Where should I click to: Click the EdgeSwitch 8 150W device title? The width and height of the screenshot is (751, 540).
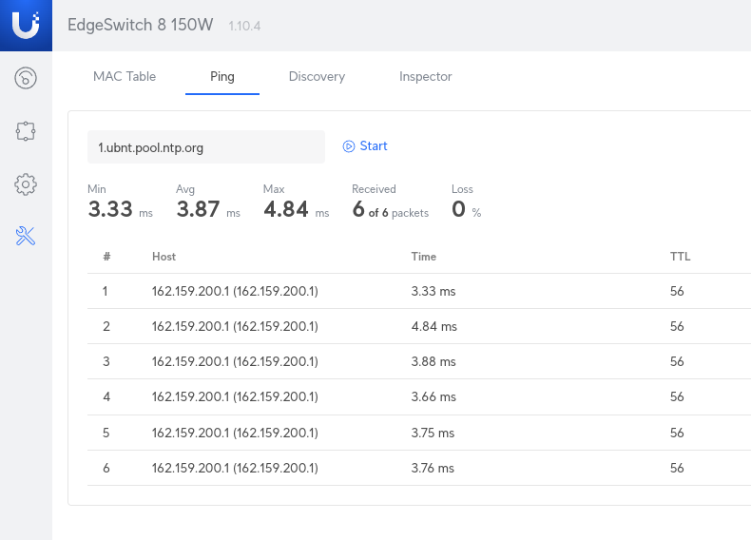point(142,25)
